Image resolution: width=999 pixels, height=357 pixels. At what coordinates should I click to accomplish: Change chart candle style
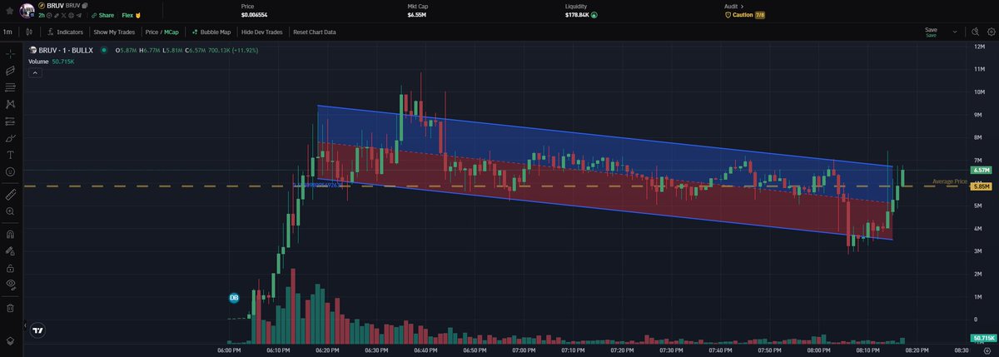click(29, 32)
